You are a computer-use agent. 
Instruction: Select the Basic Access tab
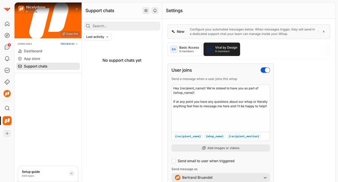click(x=184, y=49)
